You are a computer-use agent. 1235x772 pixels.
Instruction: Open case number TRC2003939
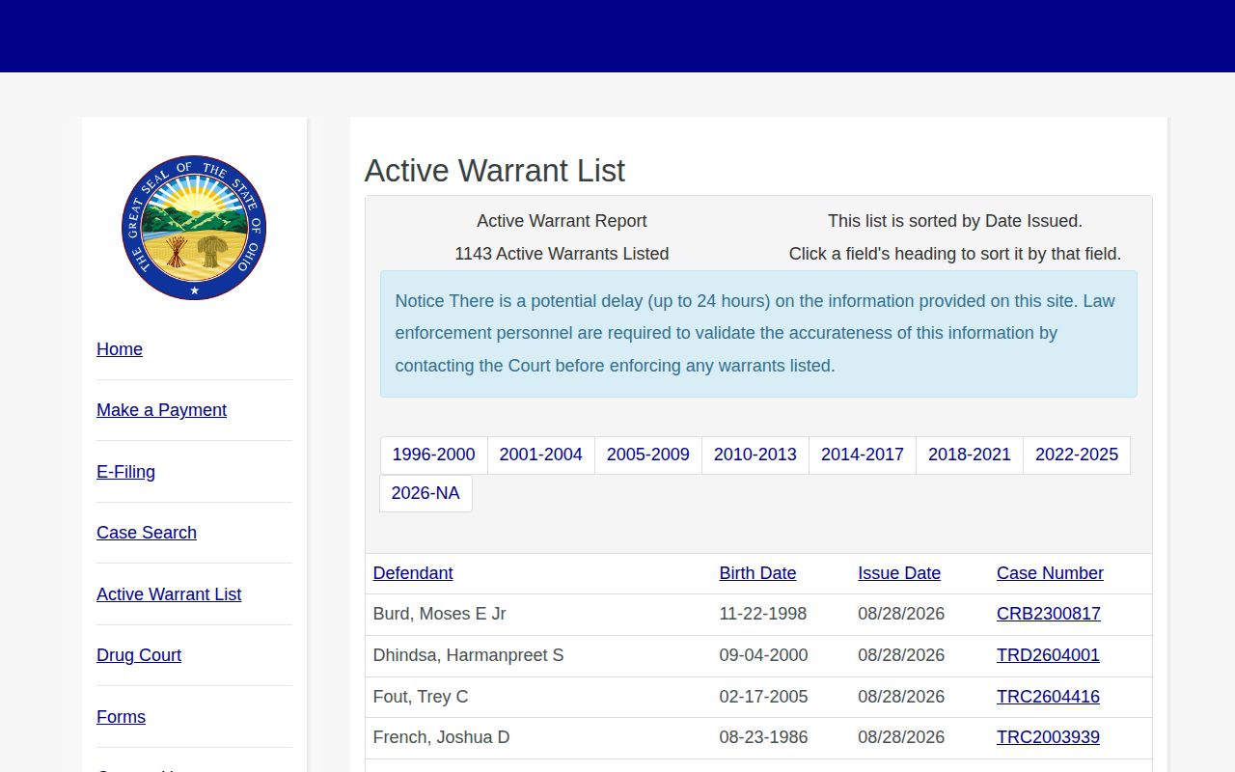(1048, 737)
